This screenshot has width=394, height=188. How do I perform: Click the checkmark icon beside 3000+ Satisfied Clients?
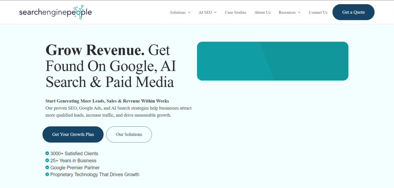[47, 153]
